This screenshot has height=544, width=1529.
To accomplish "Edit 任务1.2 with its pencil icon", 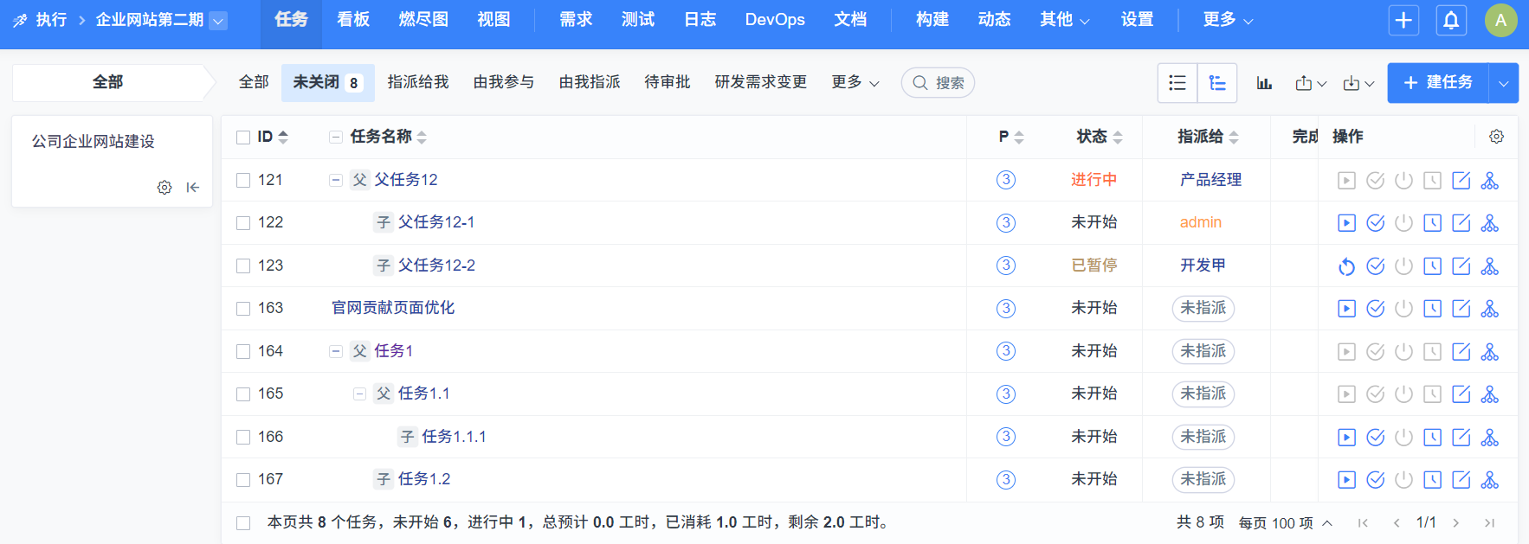I will [1461, 480].
